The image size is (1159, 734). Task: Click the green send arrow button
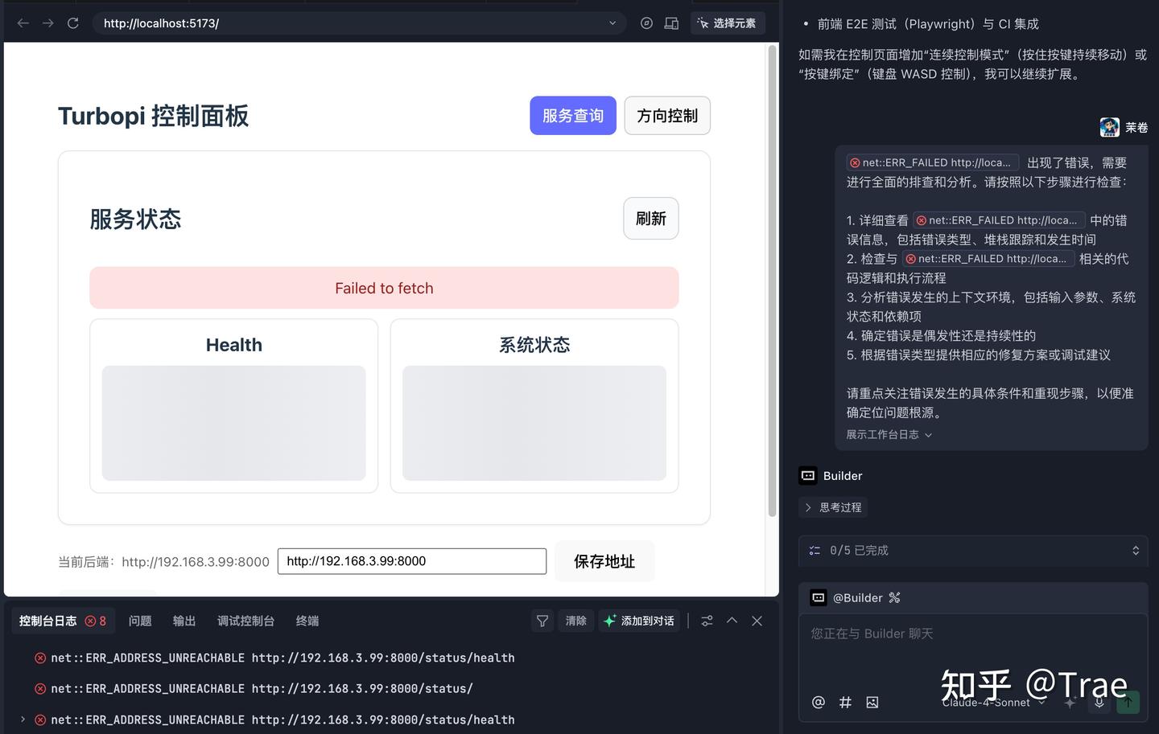point(1128,702)
